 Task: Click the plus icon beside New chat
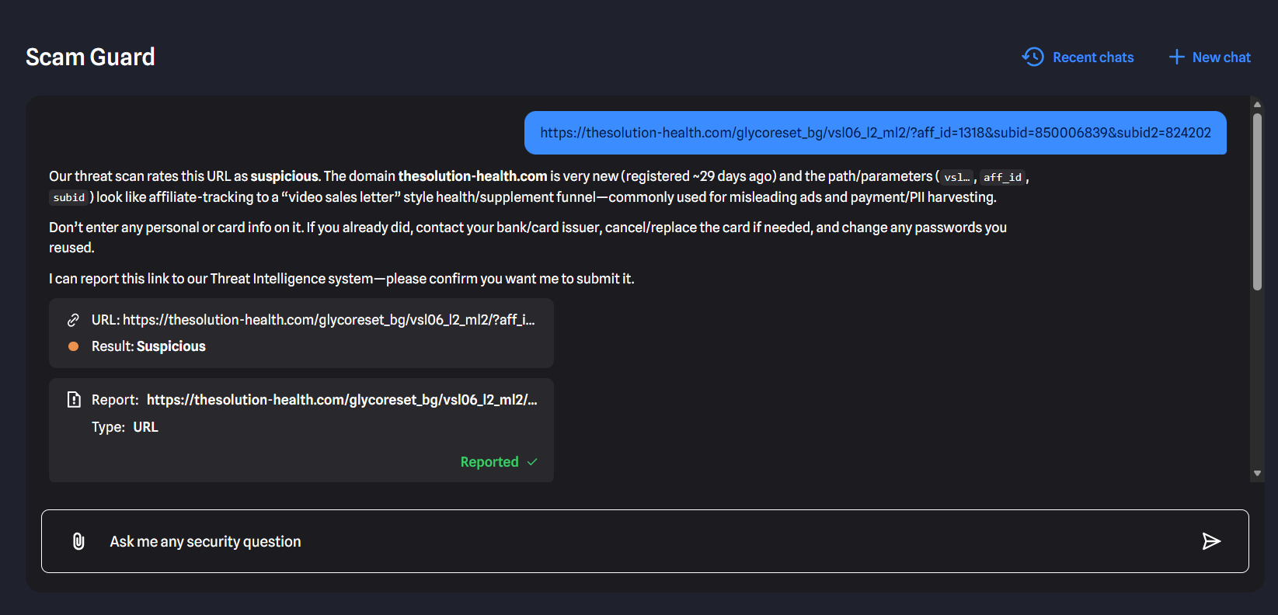(x=1177, y=57)
